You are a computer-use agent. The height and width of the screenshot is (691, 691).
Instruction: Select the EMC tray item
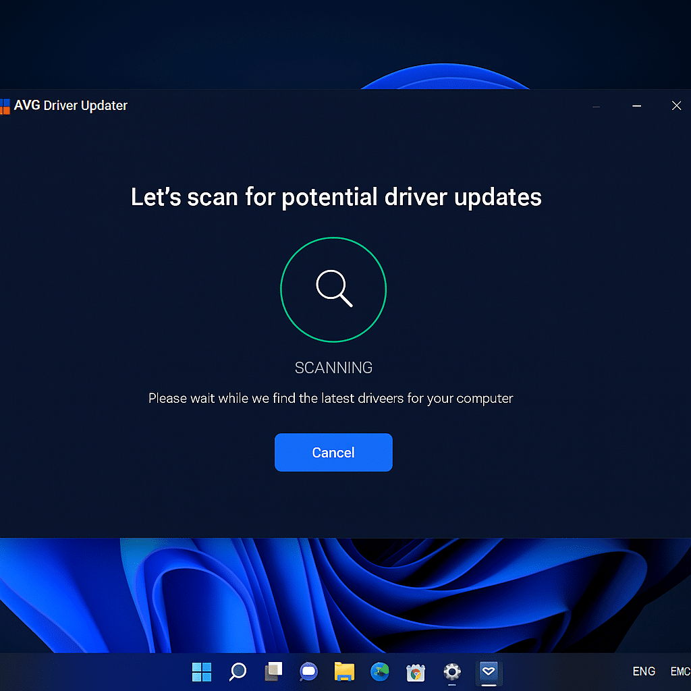680,671
